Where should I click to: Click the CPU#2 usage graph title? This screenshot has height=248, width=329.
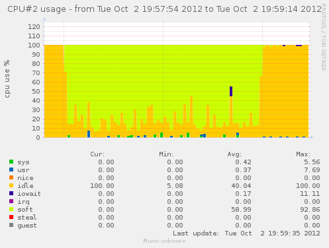pyautogui.click(x=164, y=9)
